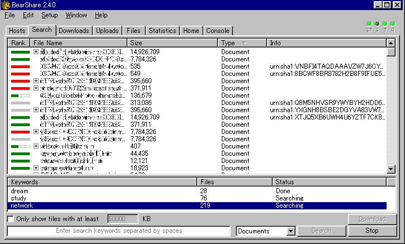Switch to the Uploads tab

coord(107,31)
